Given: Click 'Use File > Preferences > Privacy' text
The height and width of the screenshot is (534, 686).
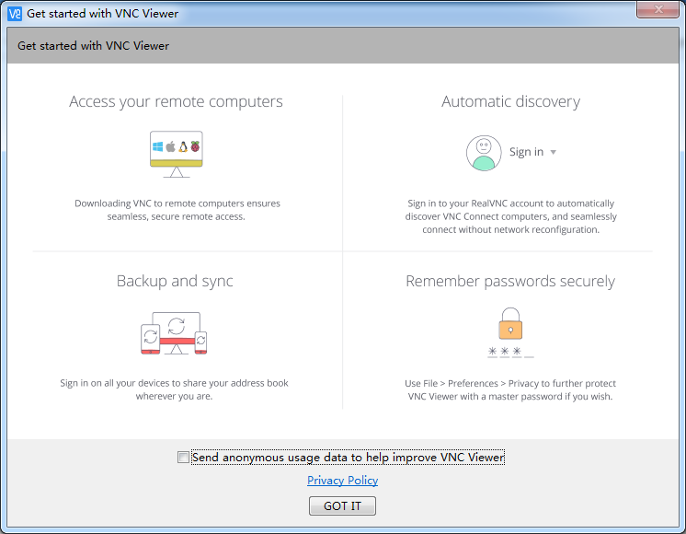Looking at the screenshot, I should (x=473, y=383).
